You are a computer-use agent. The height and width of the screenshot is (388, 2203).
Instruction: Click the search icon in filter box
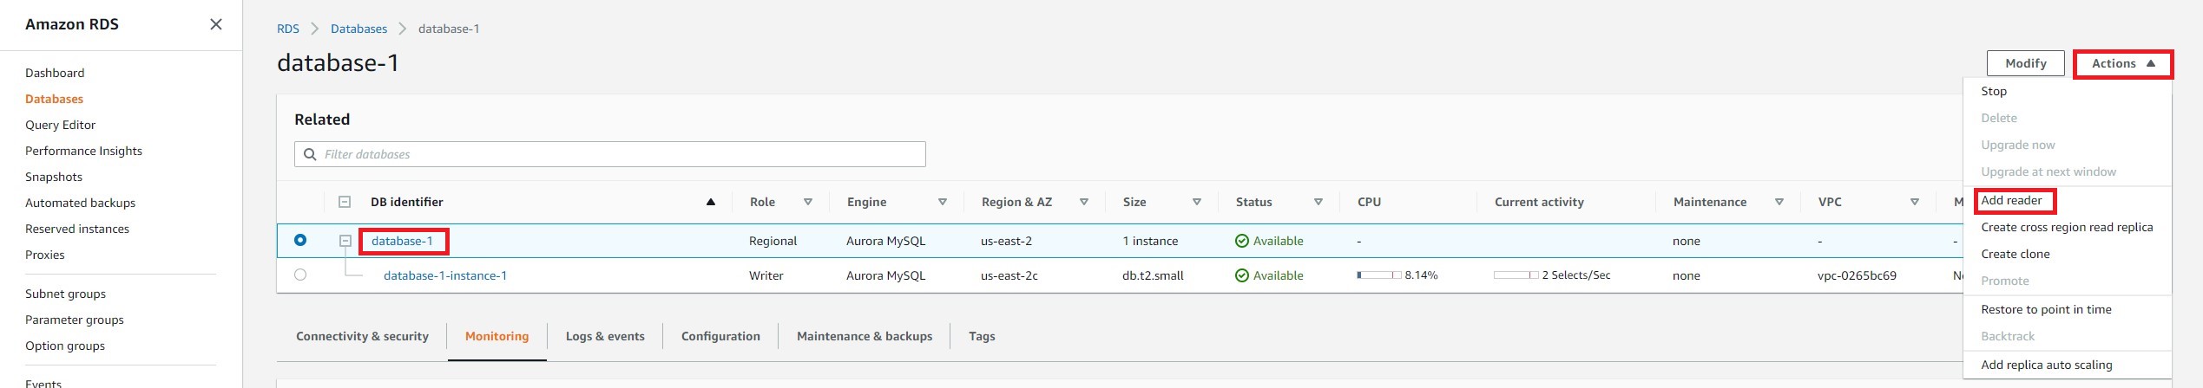(310, 154)
